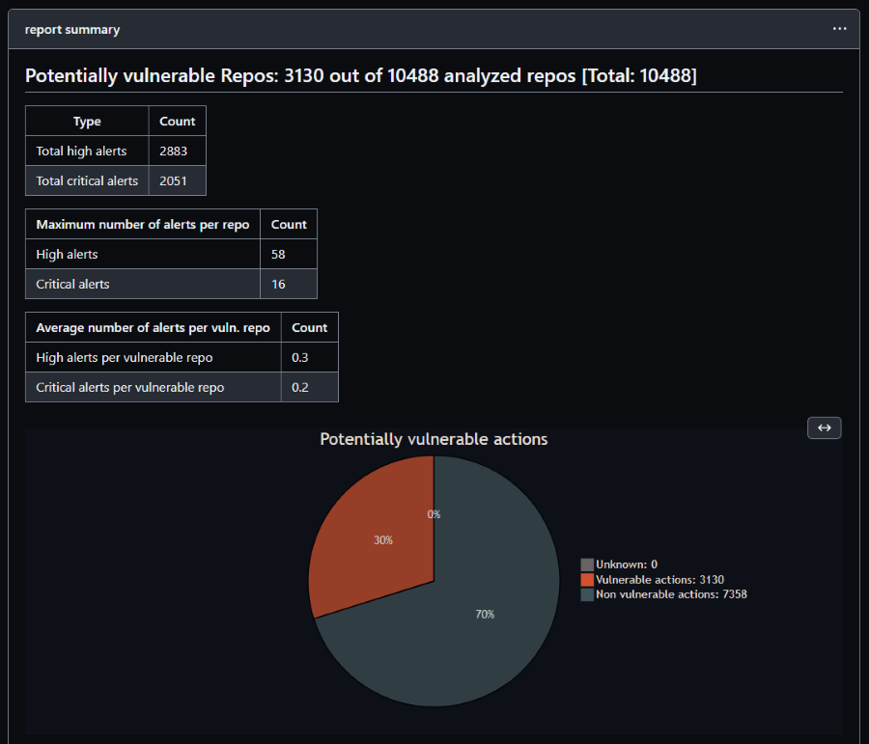Click 'Average number of alerts per vuln. repo' header
The height and width of the screenshot is (744, 869).
[x=153, y=327]
